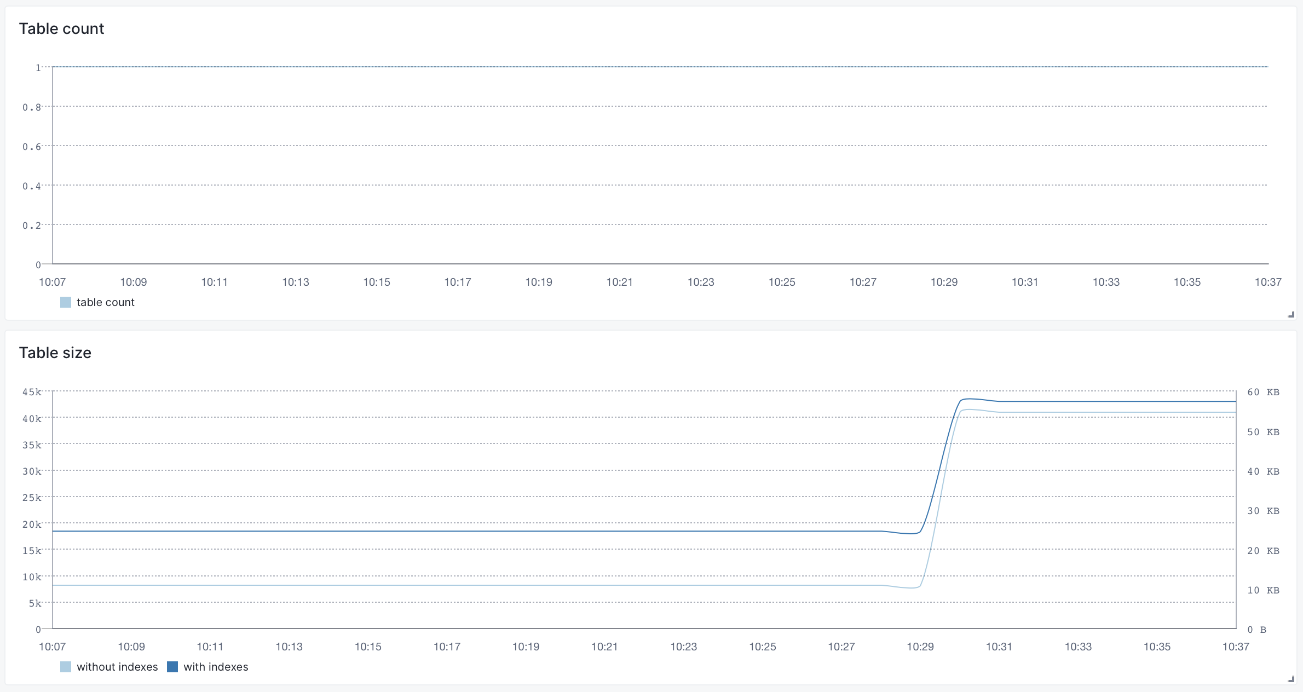Click the '60 KB' right axis label
The image size is (1303, 692).
point(1264,392)
